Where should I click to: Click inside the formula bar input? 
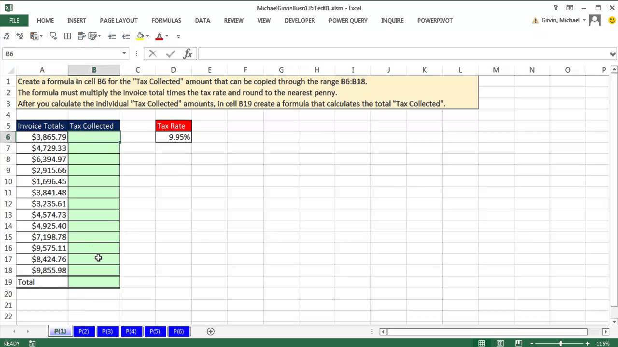[x=403, y=54]
